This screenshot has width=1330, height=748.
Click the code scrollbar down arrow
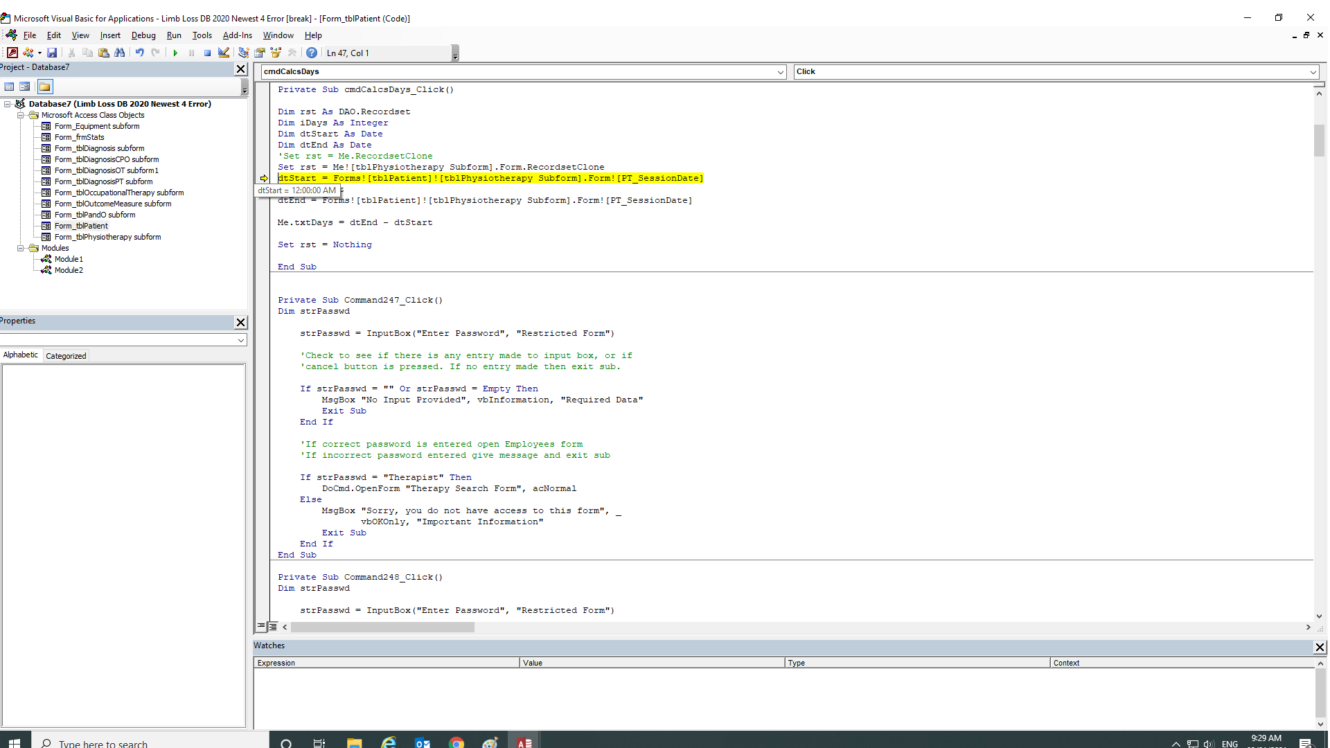(x=1319, y=616)
